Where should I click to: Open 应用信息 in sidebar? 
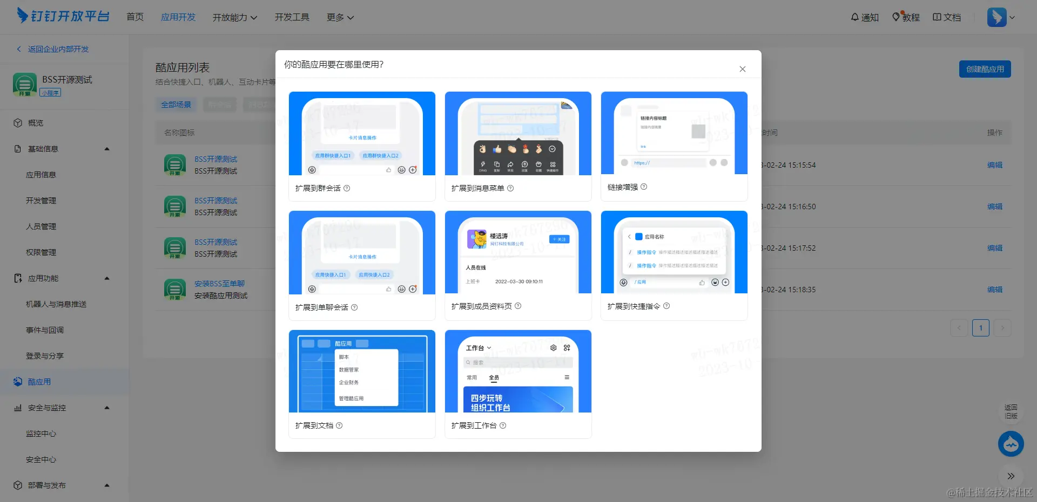[41, 175]
